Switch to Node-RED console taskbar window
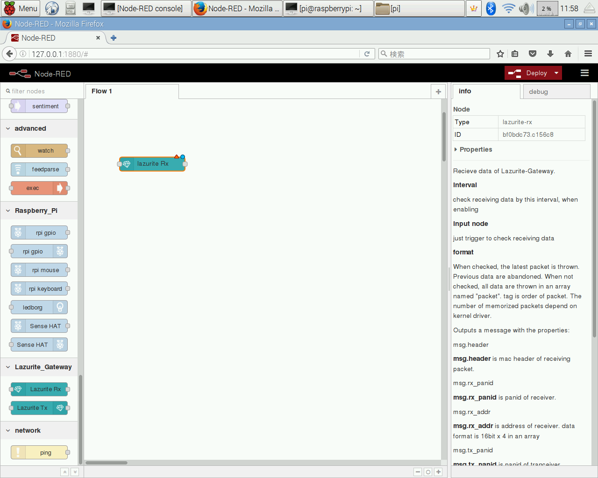598x478 pixels. coord(146,8)
